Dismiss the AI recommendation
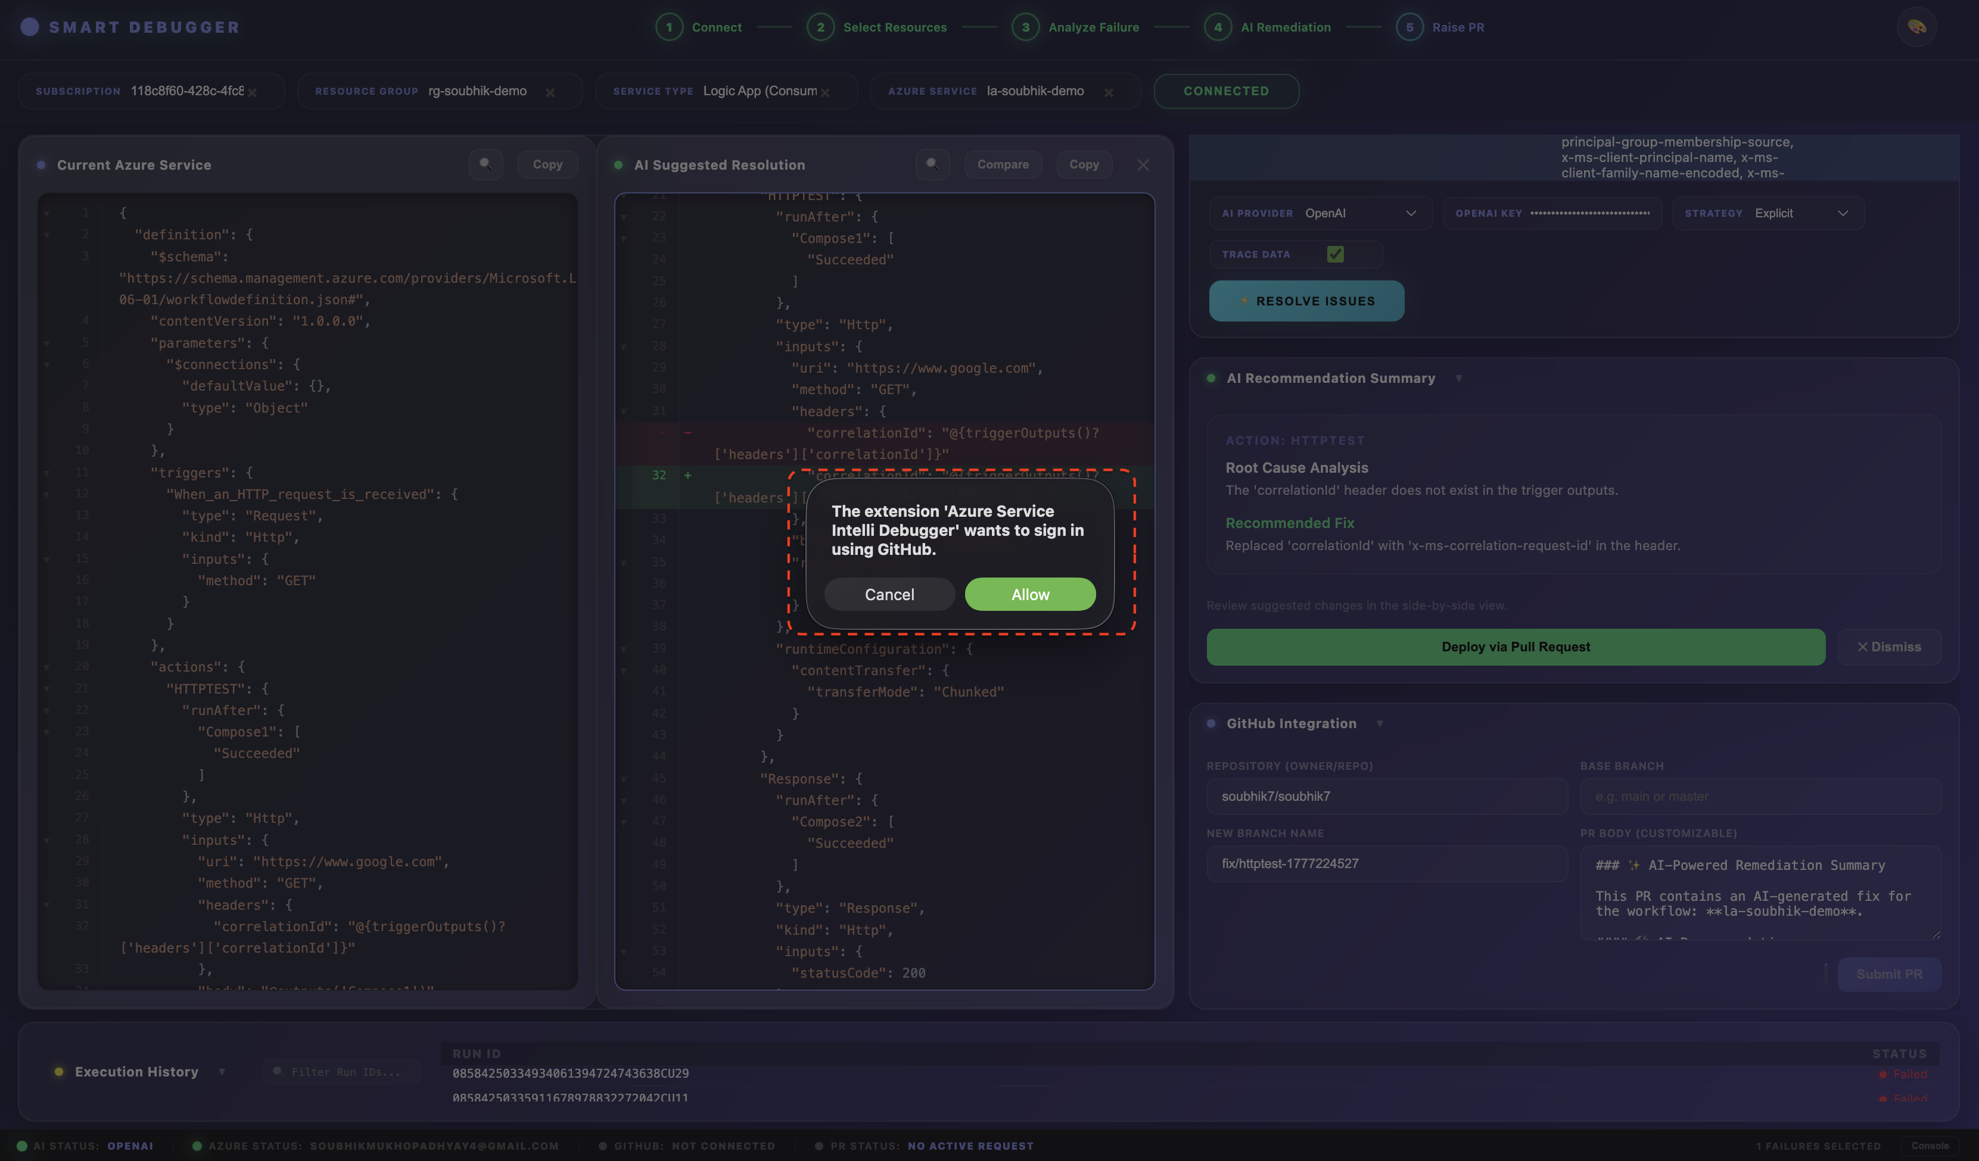The image size is (1979, 1161). [1888, 647]
